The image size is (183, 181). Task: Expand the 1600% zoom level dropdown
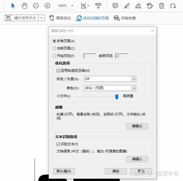(x=72, y=6)
